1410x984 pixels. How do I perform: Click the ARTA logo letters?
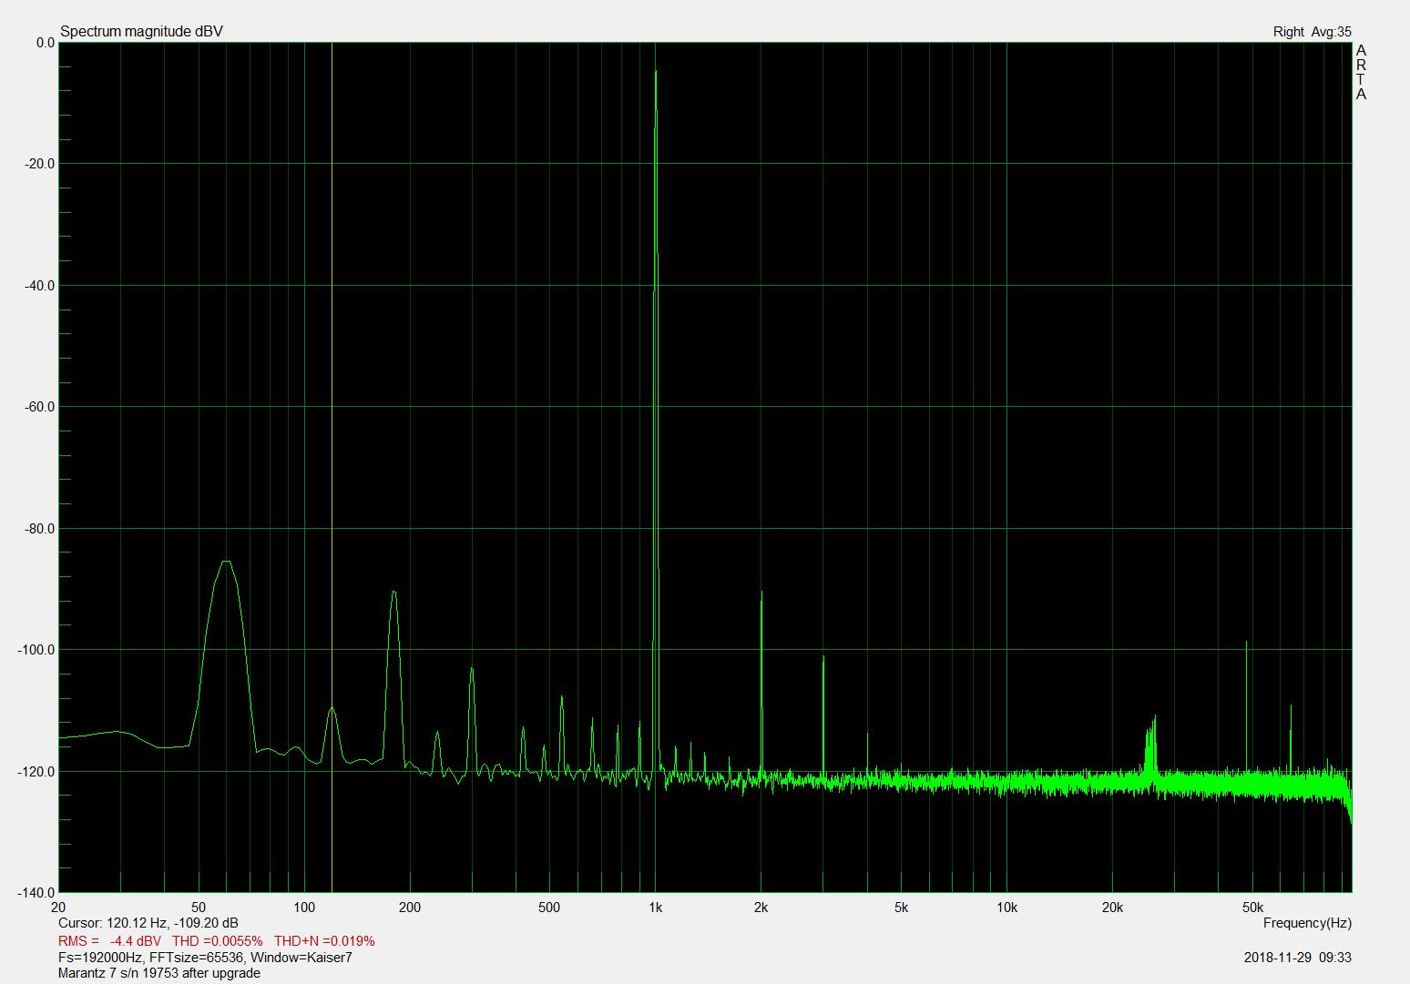pyautogui.click(x=1361, y=72)
